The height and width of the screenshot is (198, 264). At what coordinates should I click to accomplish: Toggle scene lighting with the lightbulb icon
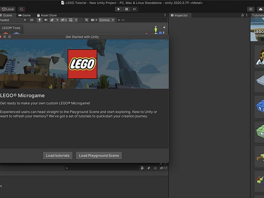pyautogui.click(x=40, y=20)
